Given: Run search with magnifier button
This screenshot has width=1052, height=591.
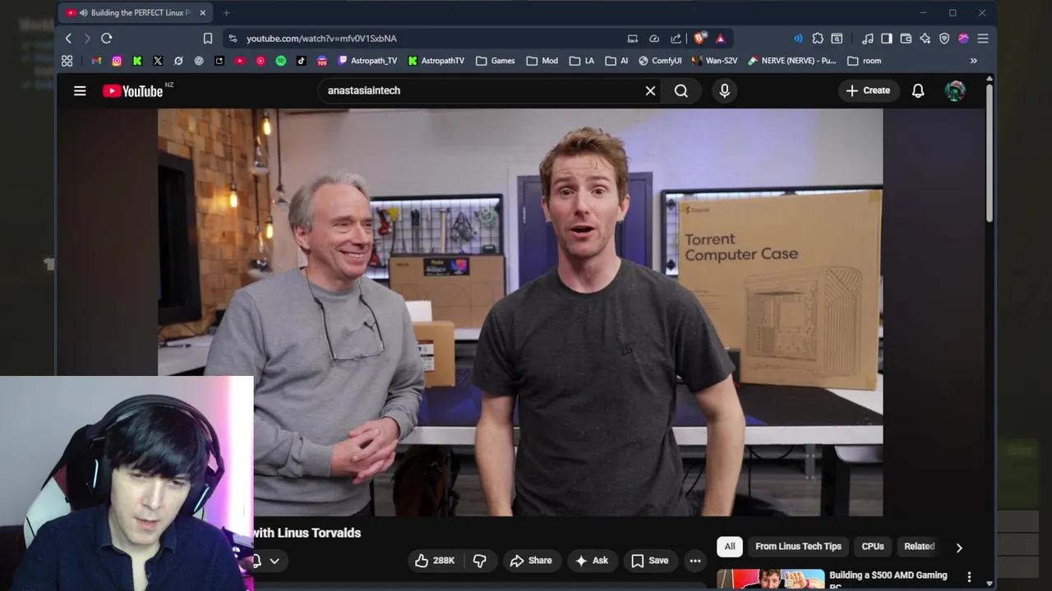Looking at the screenshot, I should pos(681,91).
